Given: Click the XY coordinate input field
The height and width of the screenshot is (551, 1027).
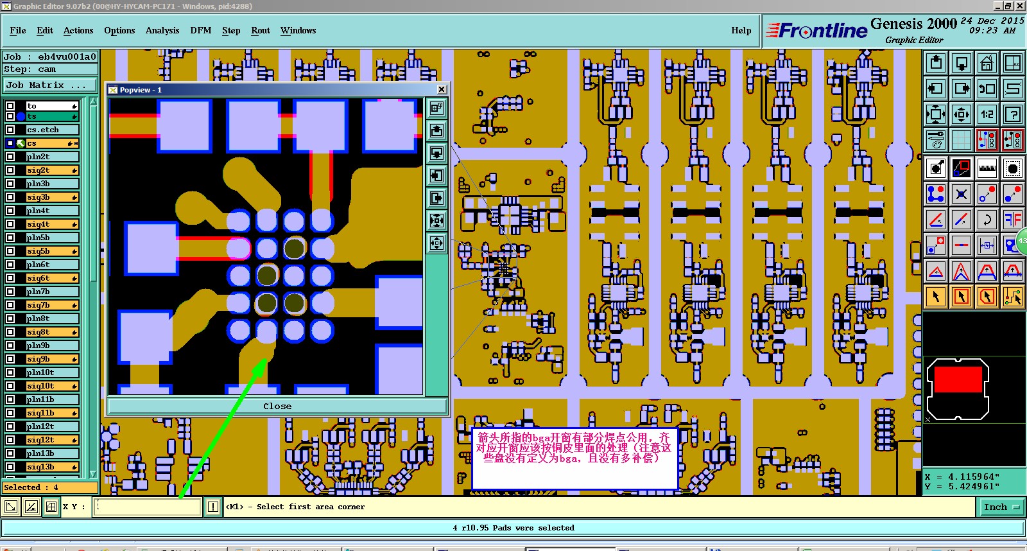Looking at the screenshot, I should point(148,507).
